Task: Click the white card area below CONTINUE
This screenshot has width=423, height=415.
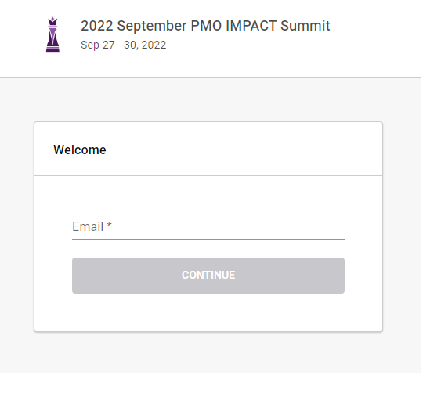Action: tap(208, 312)
